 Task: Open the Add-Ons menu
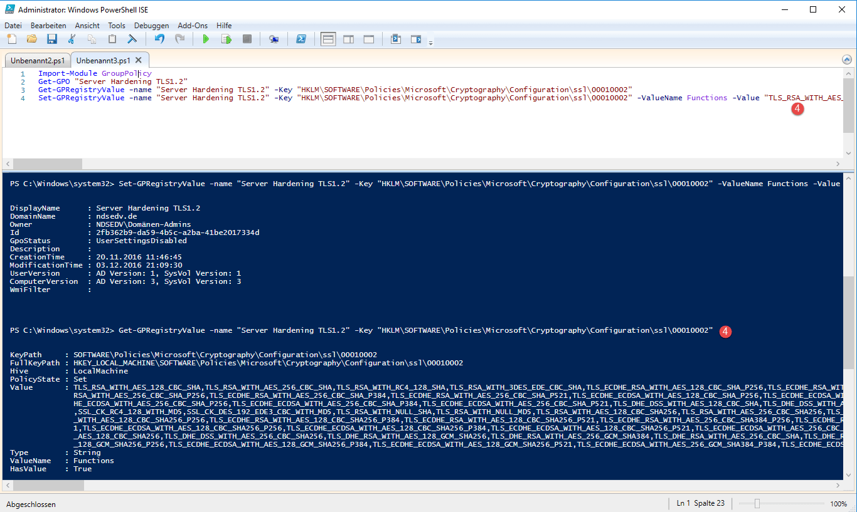point(192,26)
